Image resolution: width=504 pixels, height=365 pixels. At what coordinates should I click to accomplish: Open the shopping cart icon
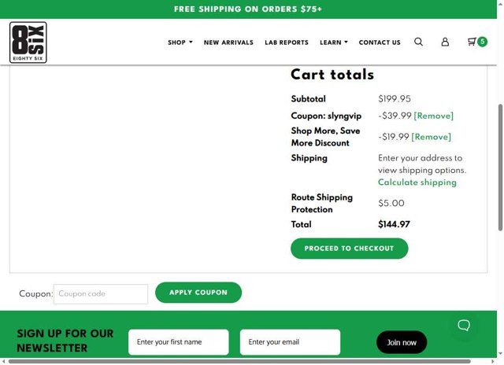[472, 42]
